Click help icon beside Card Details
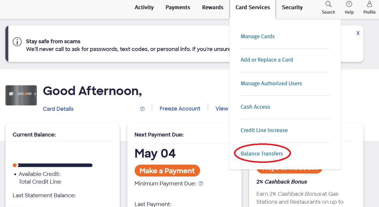 coord(142,109)
